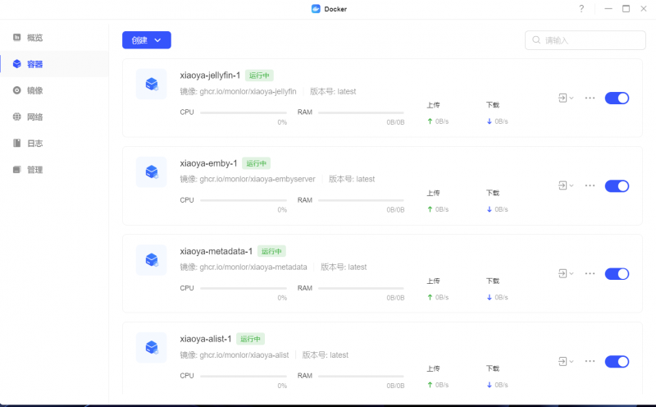Click the 网络 globe sidebar icon
This screenshot has height=407, width=656.
16,117
